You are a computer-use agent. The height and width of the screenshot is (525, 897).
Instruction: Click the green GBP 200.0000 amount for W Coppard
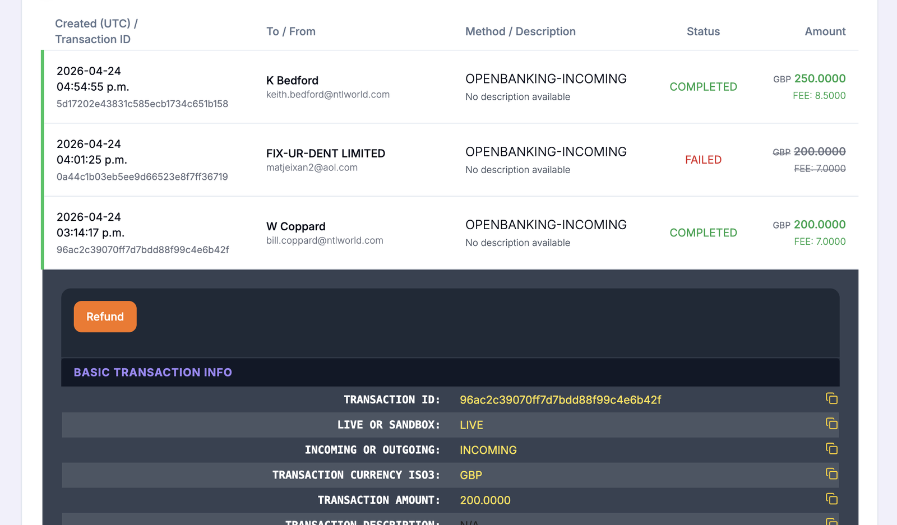[810, 225]
